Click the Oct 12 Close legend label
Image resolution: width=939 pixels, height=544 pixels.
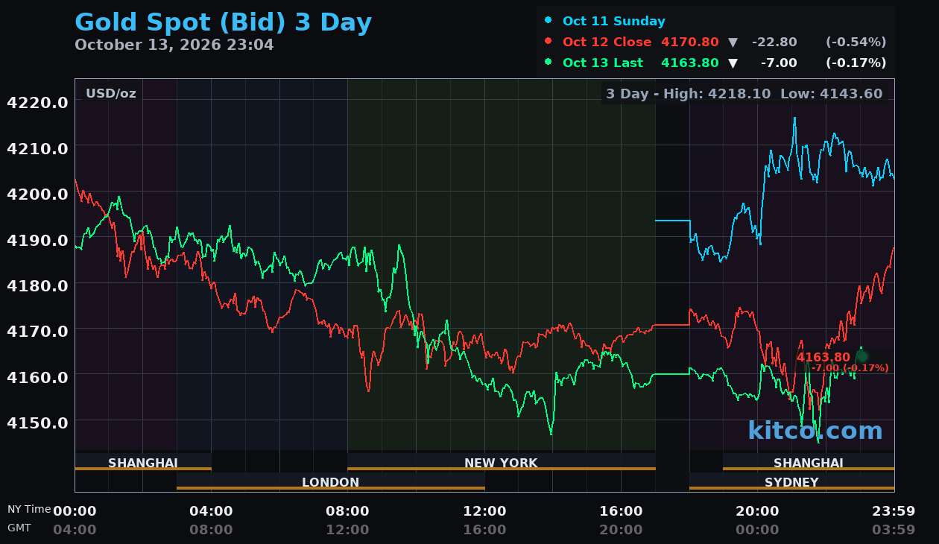(607, 42)
